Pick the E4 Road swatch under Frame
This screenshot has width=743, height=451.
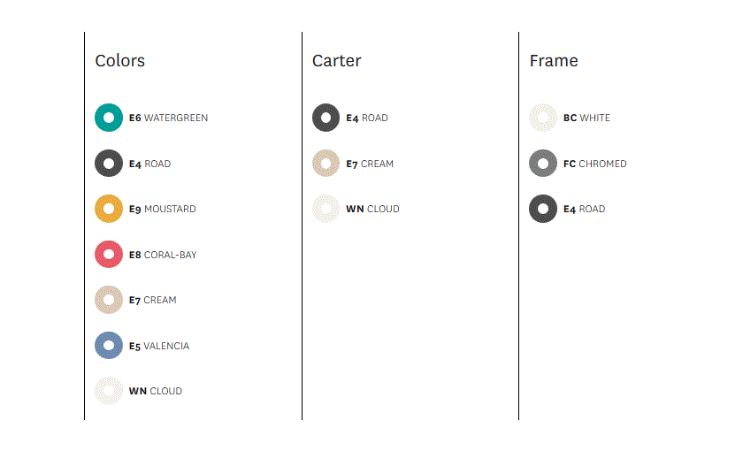[x=543, y=209]
